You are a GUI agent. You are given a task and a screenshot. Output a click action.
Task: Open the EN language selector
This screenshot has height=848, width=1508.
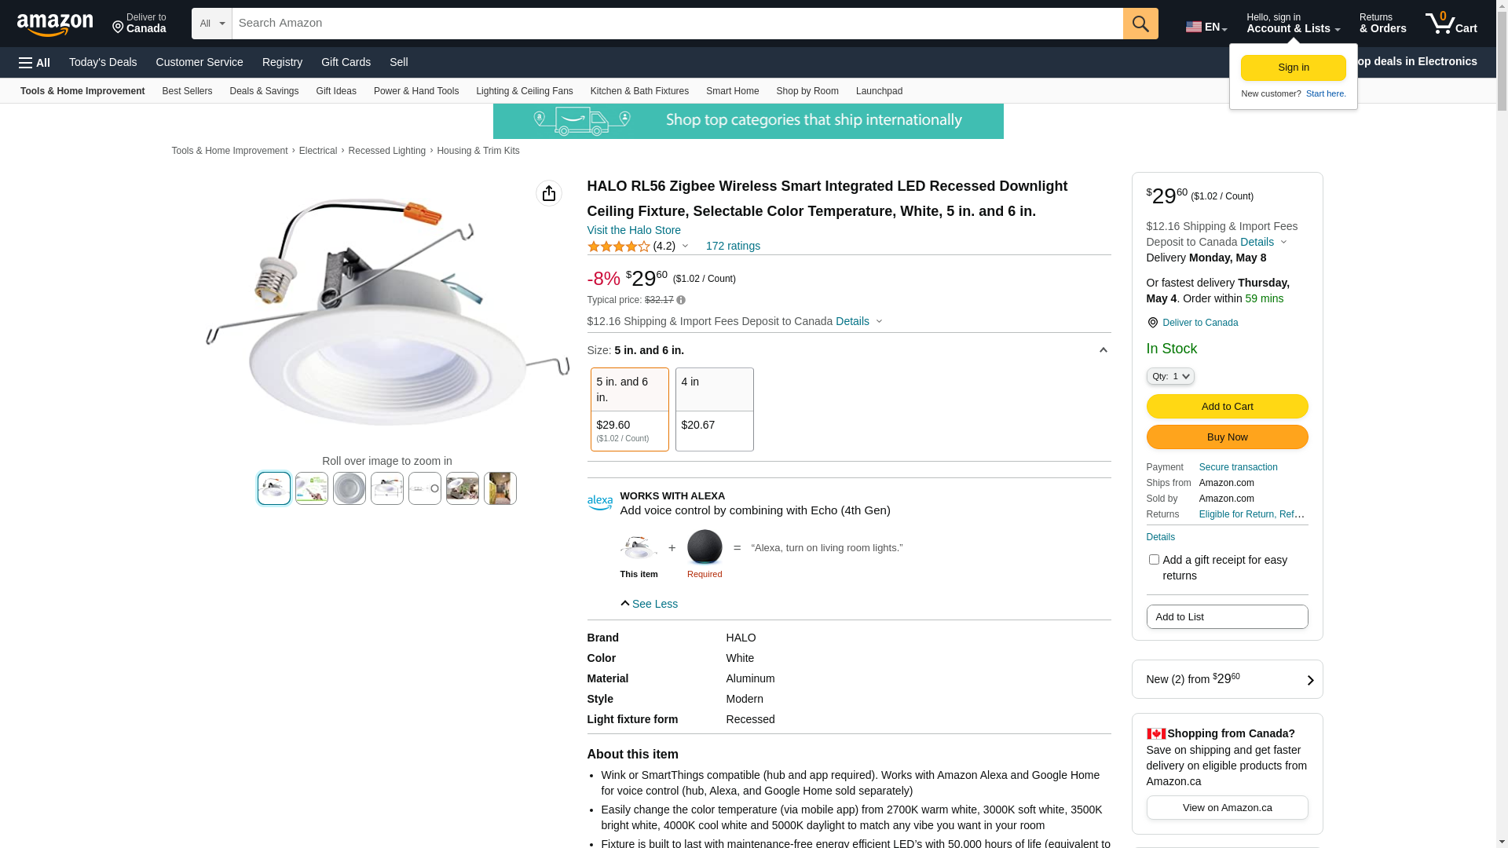1206,27
